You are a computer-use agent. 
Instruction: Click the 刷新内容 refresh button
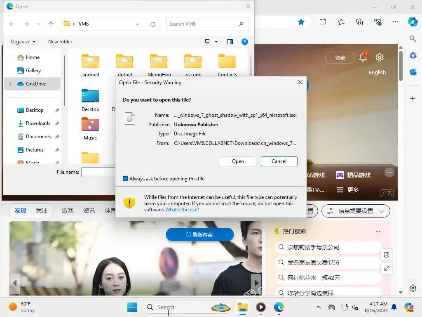pos(200,234)
